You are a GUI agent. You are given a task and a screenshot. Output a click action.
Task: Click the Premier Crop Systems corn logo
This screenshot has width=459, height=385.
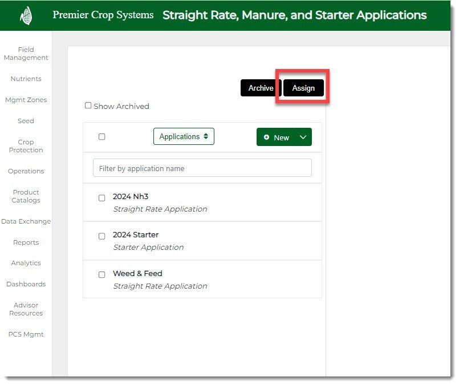click(x=26, y=16)
